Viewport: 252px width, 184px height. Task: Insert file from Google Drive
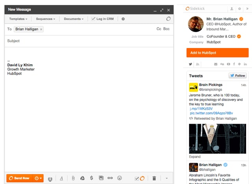point(82,178)
